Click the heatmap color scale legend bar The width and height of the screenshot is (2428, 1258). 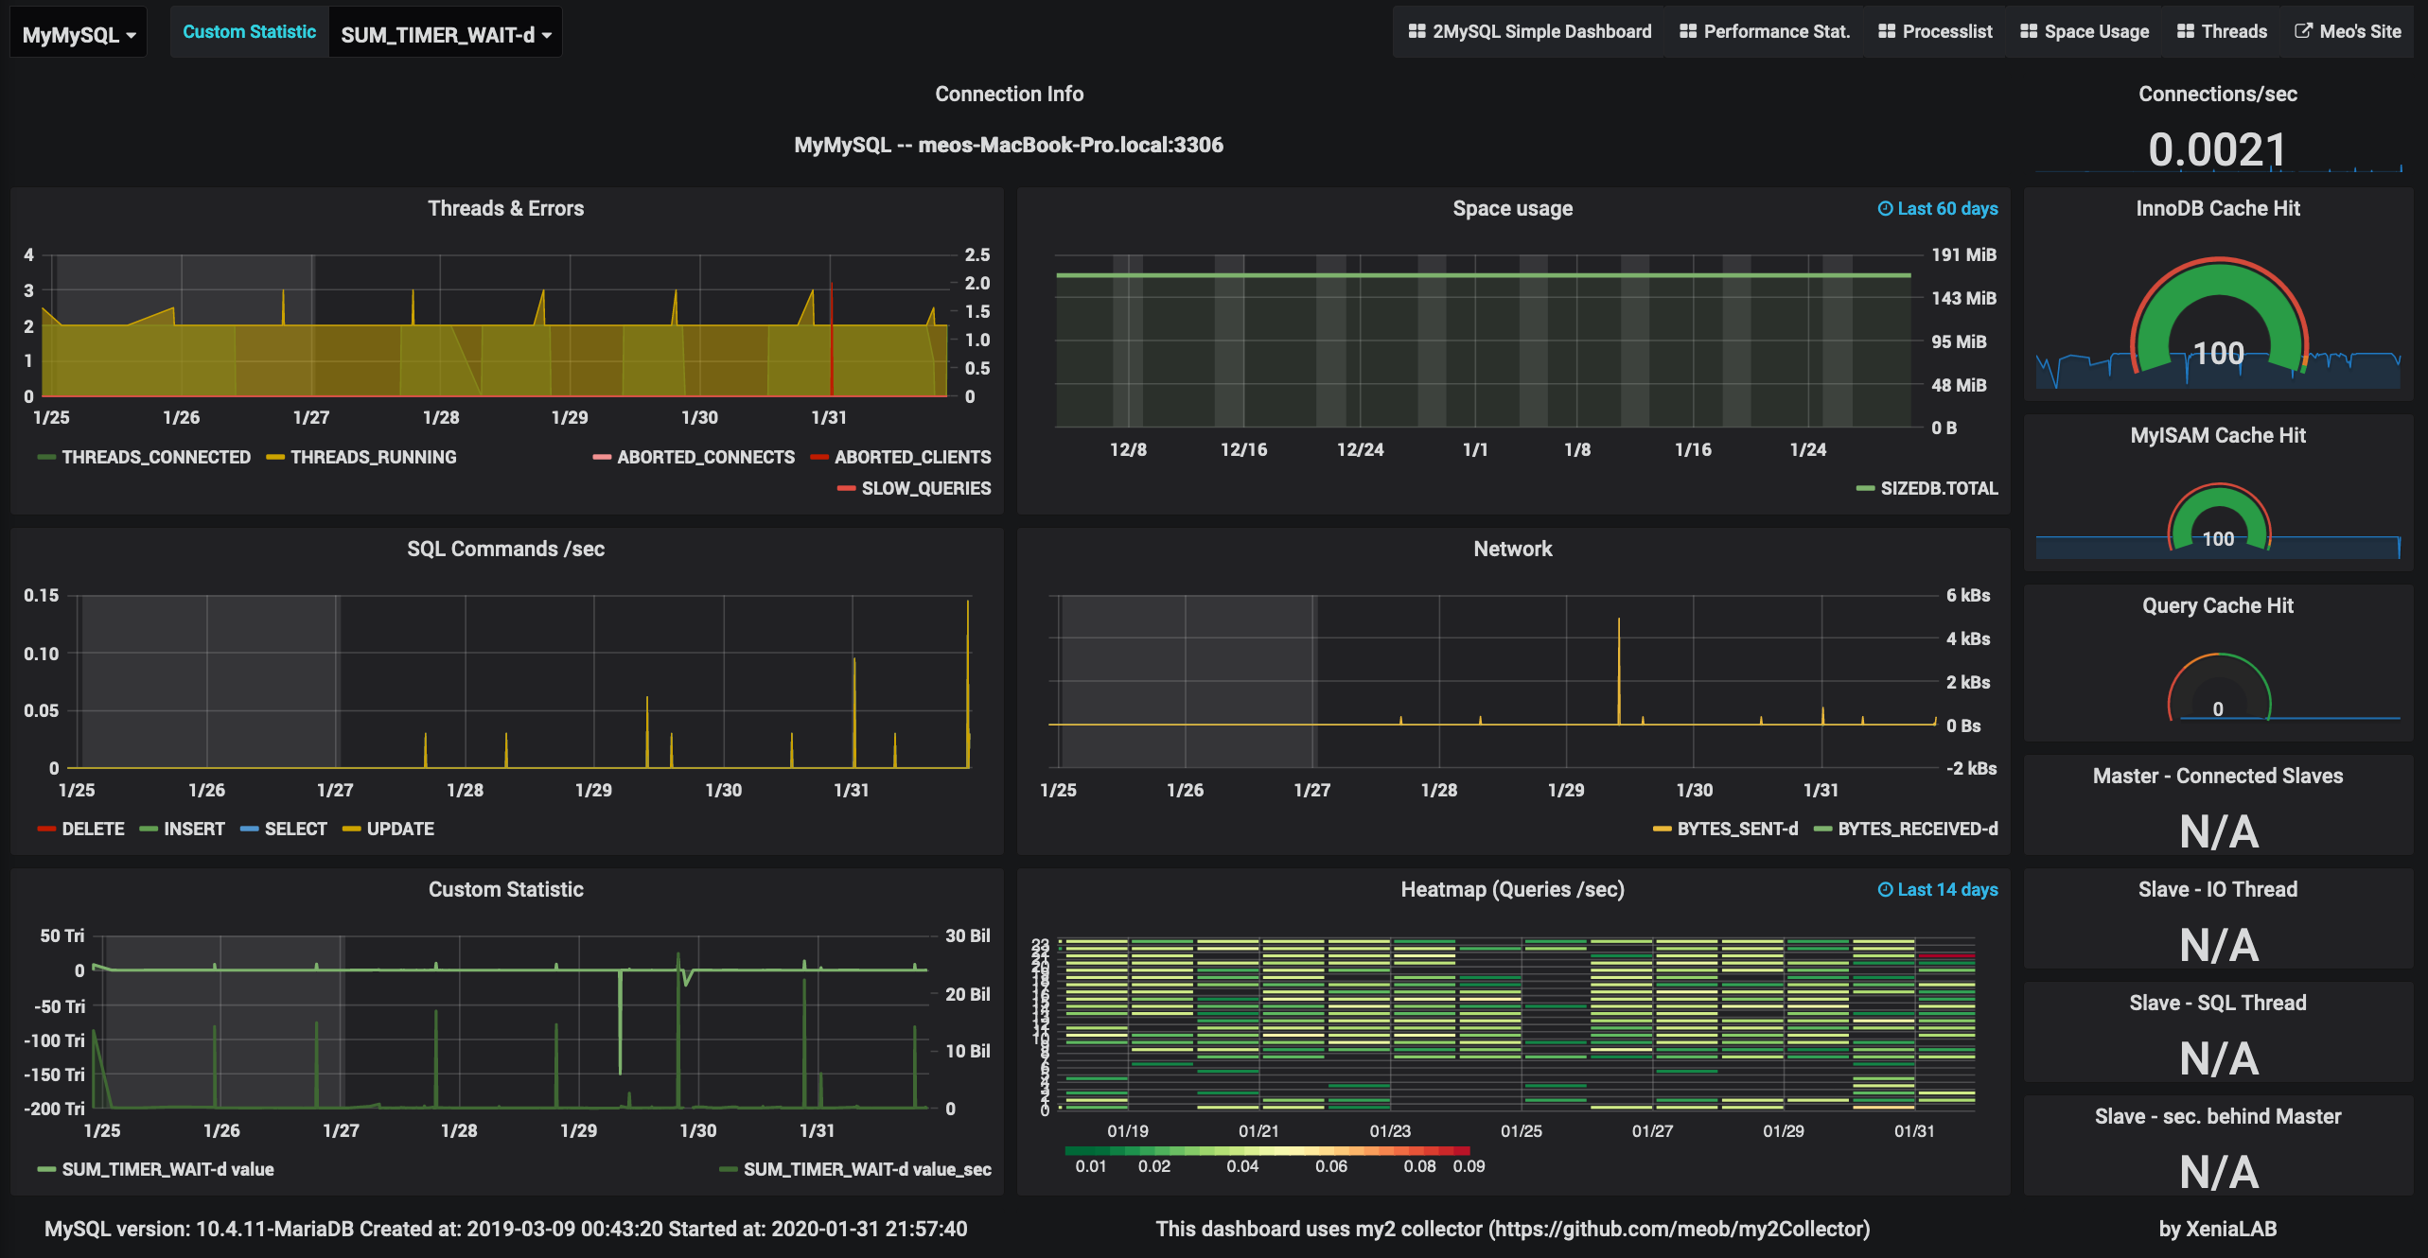click(1267, 1150)
